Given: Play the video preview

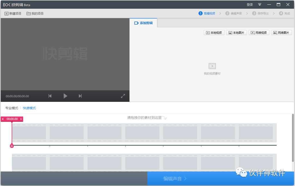Looking at the screenshot, I should click(x=65, y=96).
